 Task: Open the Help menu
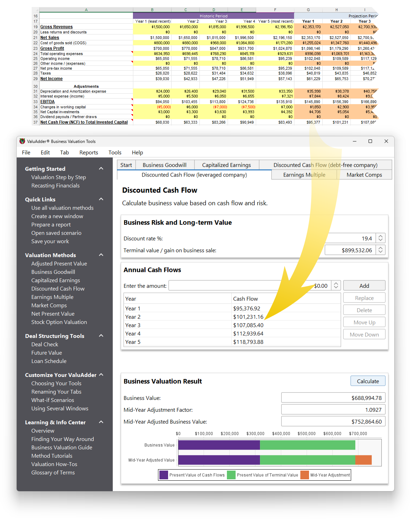click(x=137, y=153)
